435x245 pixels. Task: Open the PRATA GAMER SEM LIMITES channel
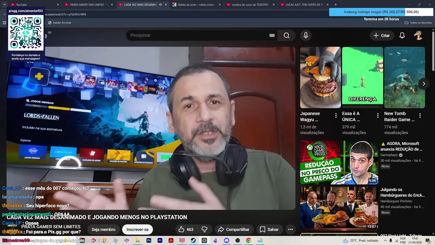(51, 227)
